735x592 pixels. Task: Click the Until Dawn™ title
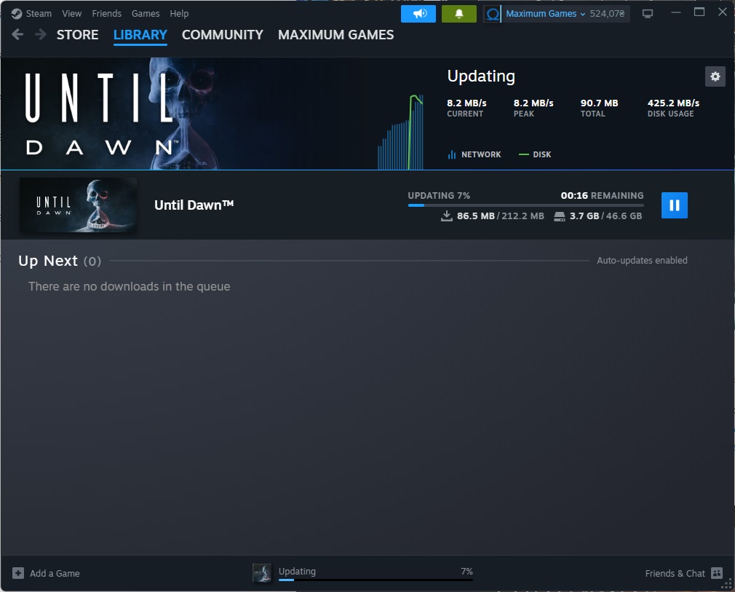pos(194,205)
